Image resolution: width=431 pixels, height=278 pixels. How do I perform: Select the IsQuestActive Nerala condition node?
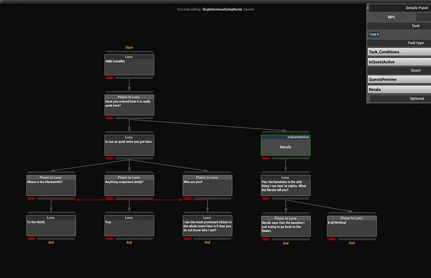(x=286, y=145)
